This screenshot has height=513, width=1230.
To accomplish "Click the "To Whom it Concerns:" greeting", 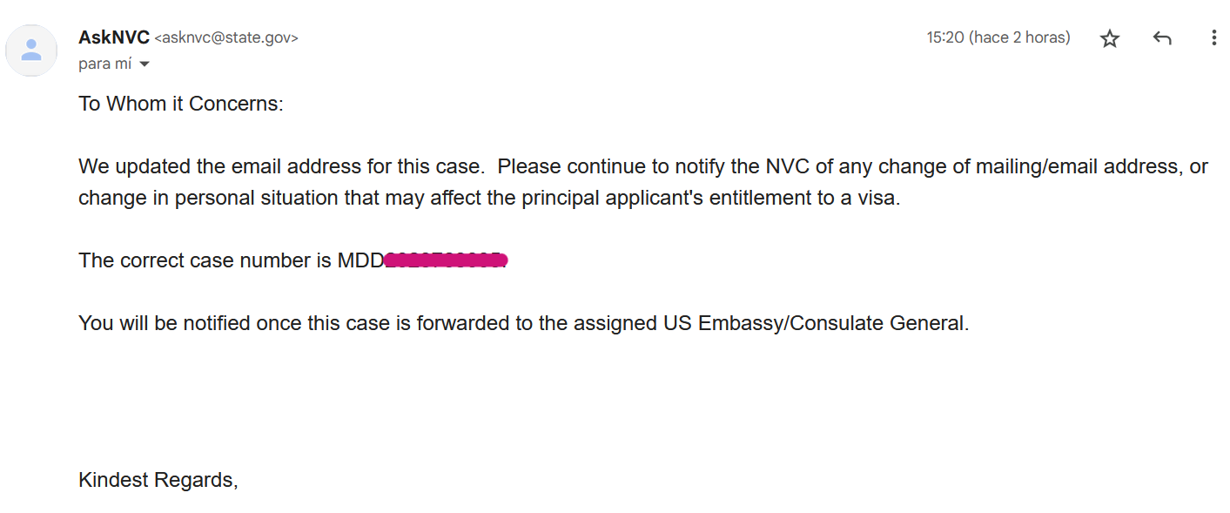I will click(x=181, y=104).
